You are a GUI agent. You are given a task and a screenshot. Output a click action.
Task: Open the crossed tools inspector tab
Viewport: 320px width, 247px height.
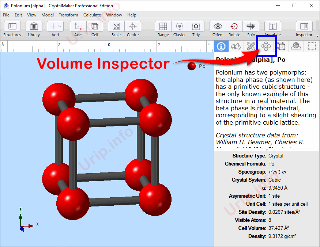251,46
